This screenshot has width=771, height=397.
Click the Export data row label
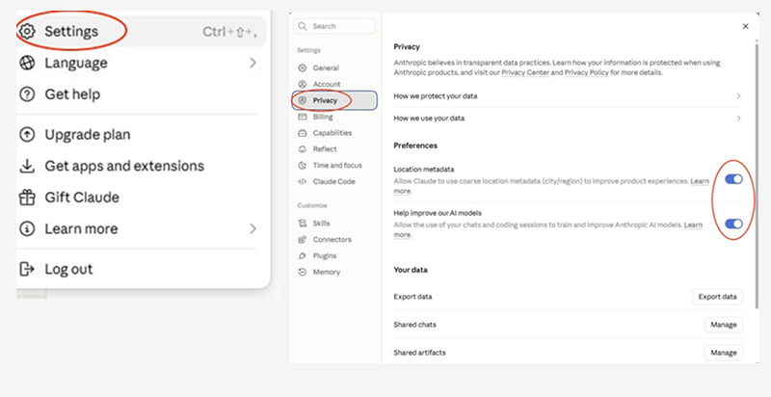click(413, 297)
